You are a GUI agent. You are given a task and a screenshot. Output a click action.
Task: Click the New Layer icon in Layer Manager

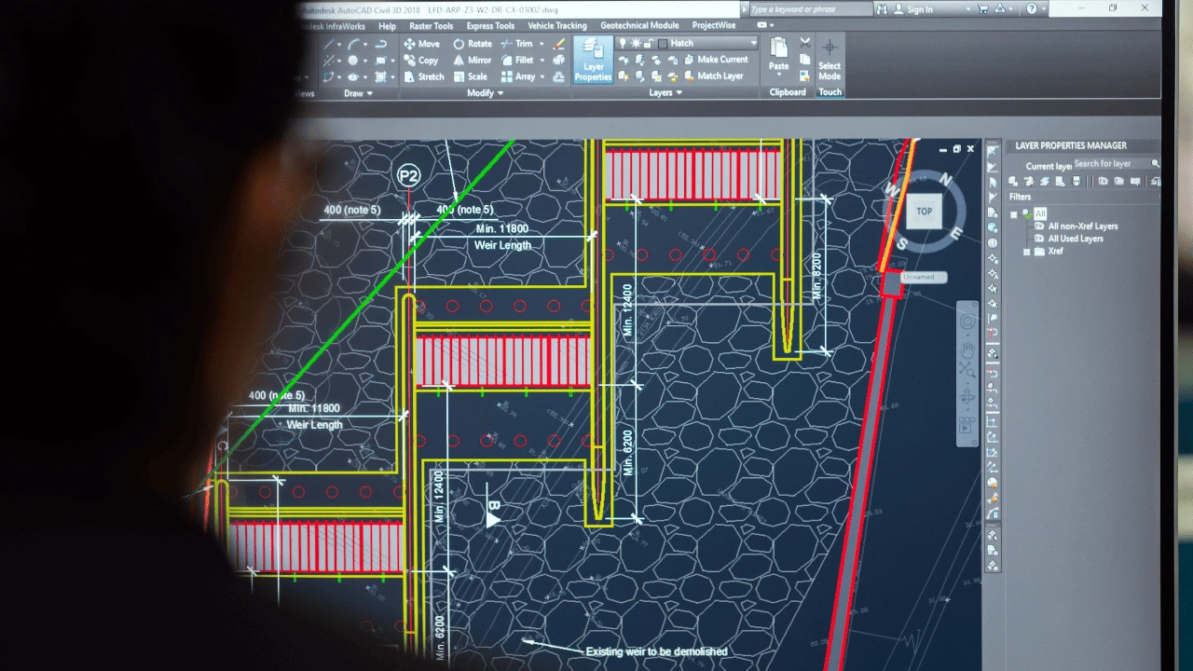(x=1013, y=182)
